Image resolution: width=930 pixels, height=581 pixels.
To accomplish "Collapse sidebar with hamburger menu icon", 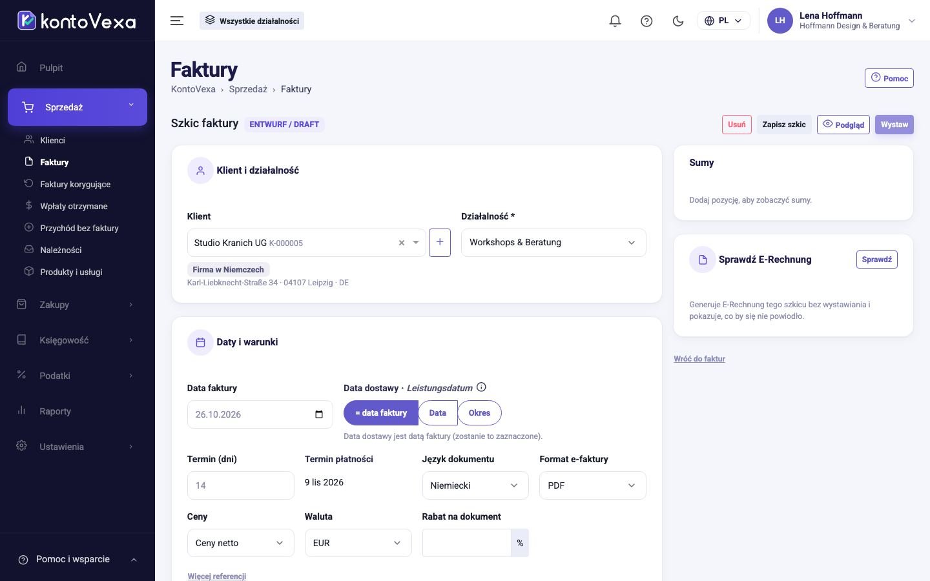I will [x=177, y=21].
